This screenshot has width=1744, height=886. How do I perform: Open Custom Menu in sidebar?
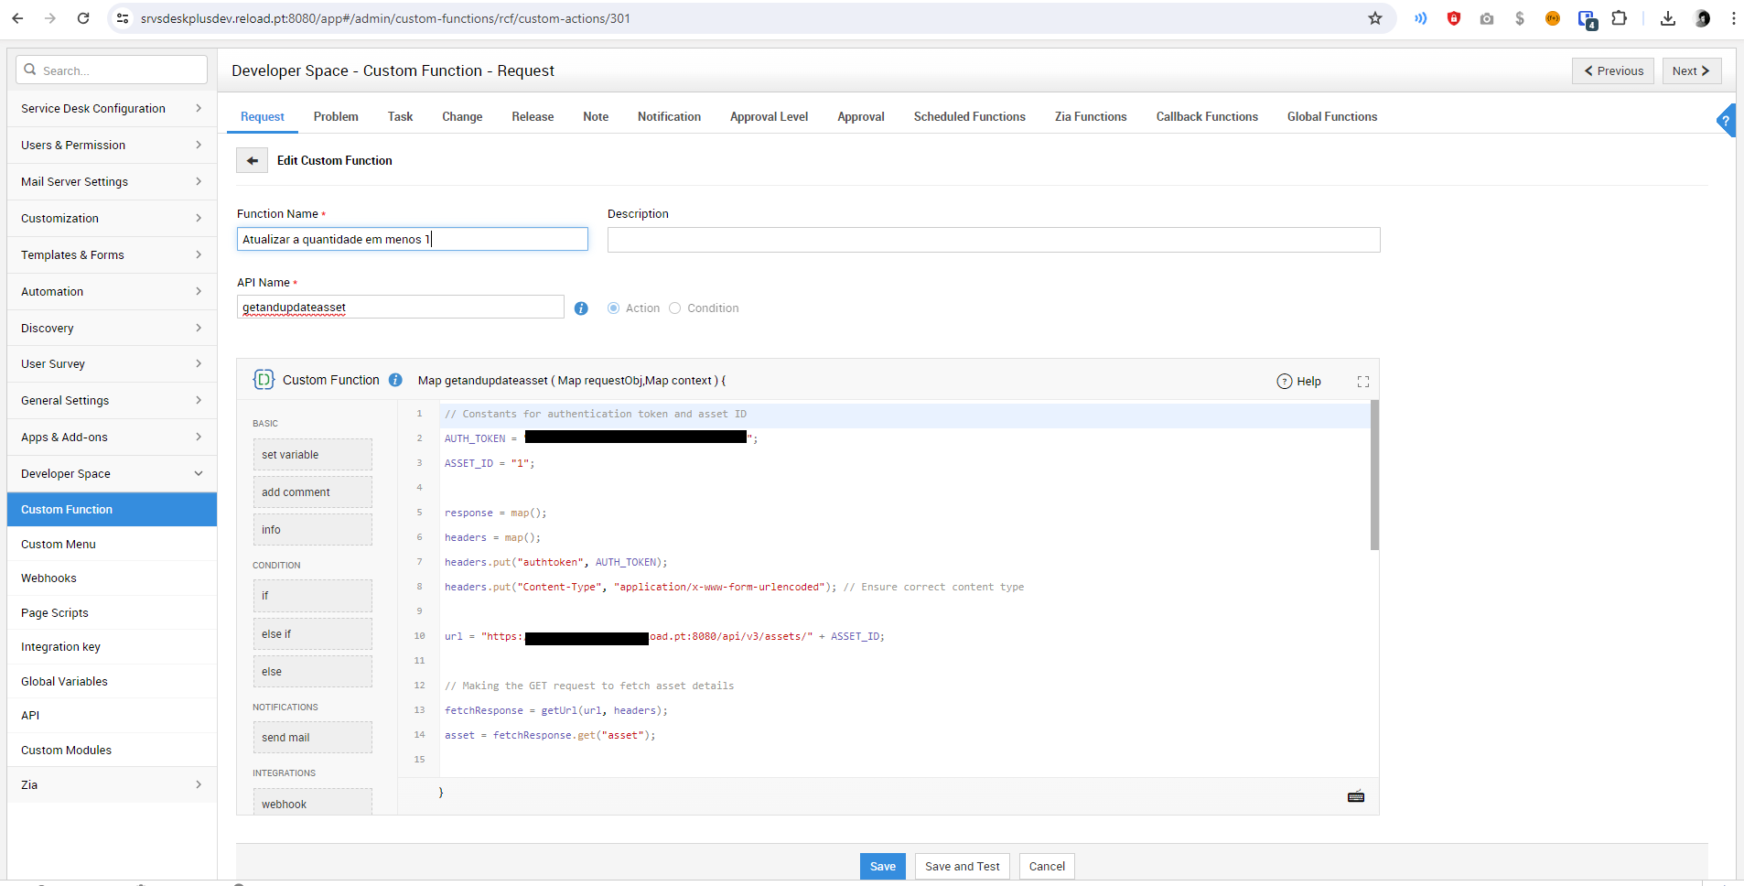(112, 544)
